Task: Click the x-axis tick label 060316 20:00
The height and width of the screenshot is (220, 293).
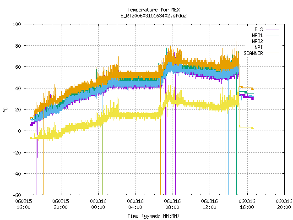Action: pyautogui.click(x=284, y=204)
